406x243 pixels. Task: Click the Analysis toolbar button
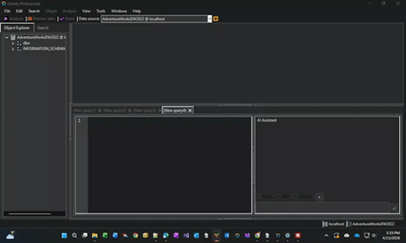[13, 19]
